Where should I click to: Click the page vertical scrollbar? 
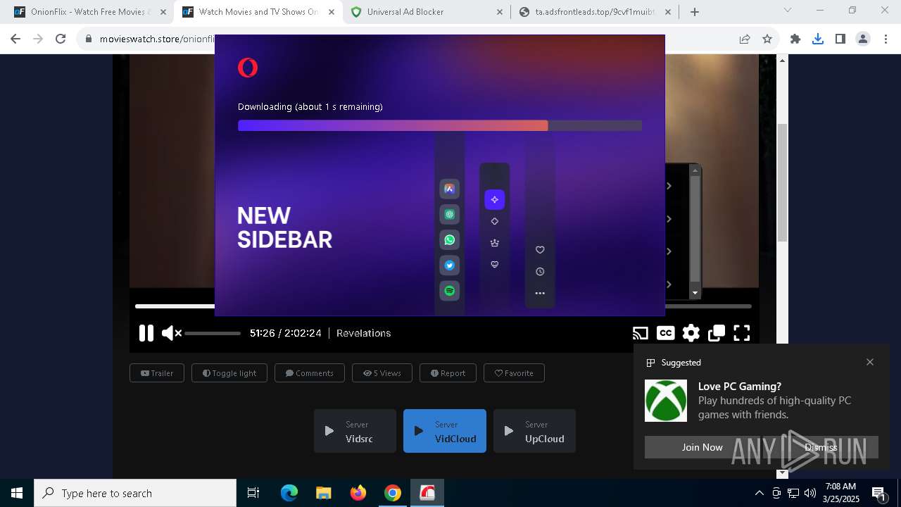point(782,182)
